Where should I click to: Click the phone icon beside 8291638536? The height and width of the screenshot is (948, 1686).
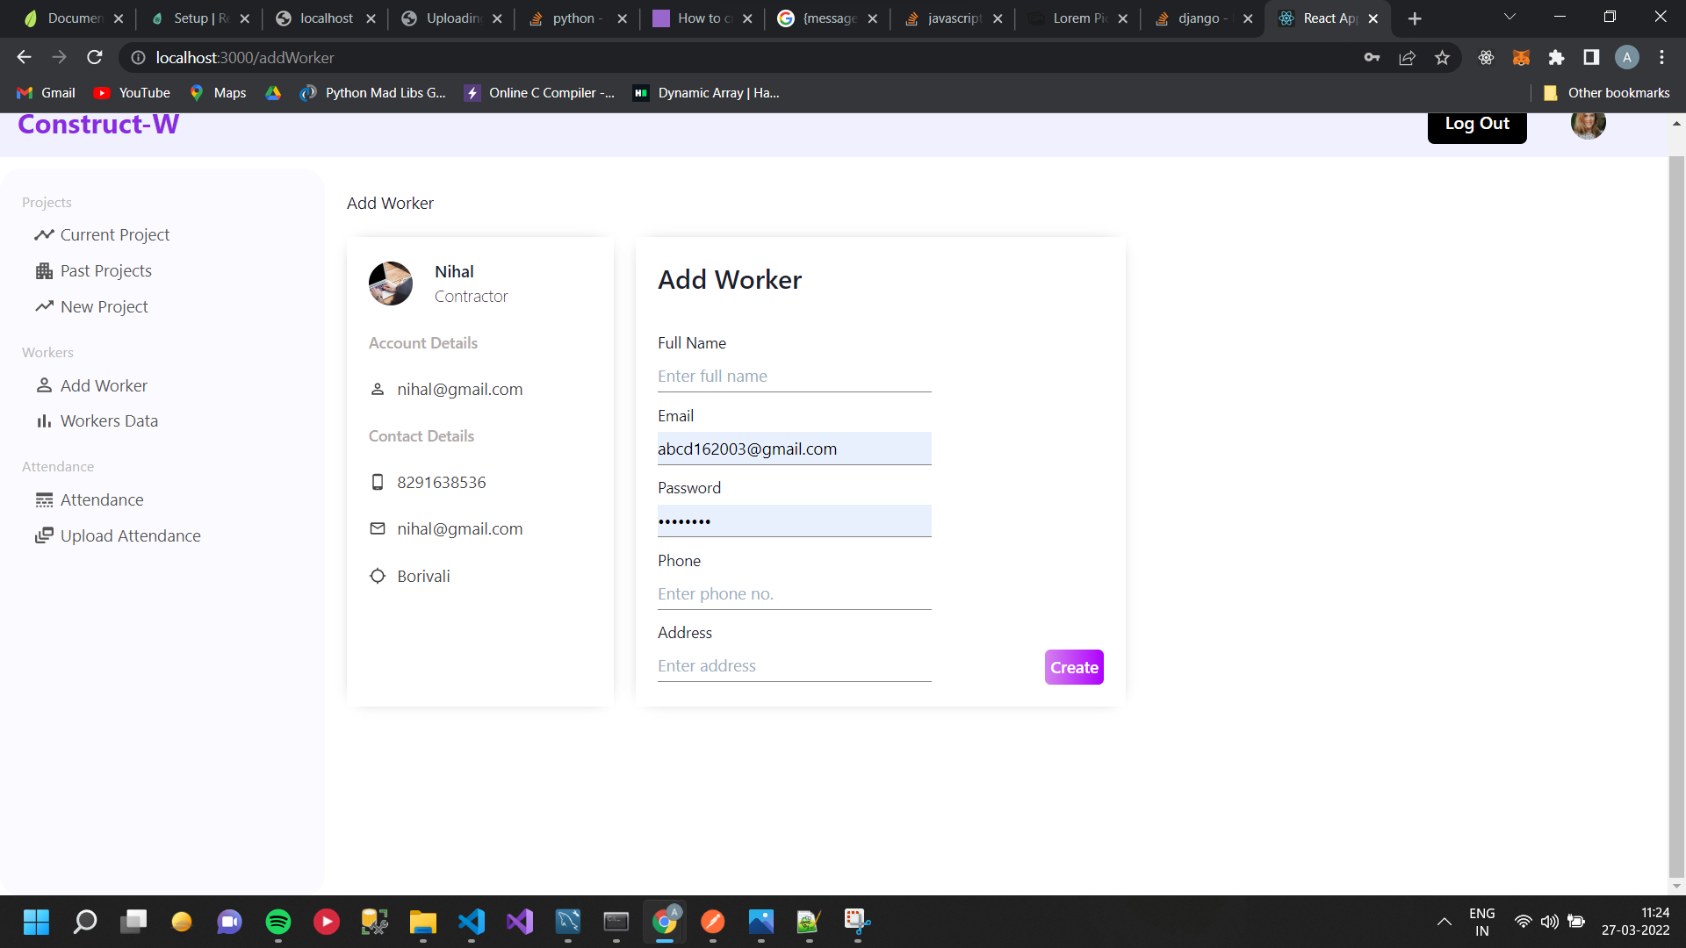378,482
